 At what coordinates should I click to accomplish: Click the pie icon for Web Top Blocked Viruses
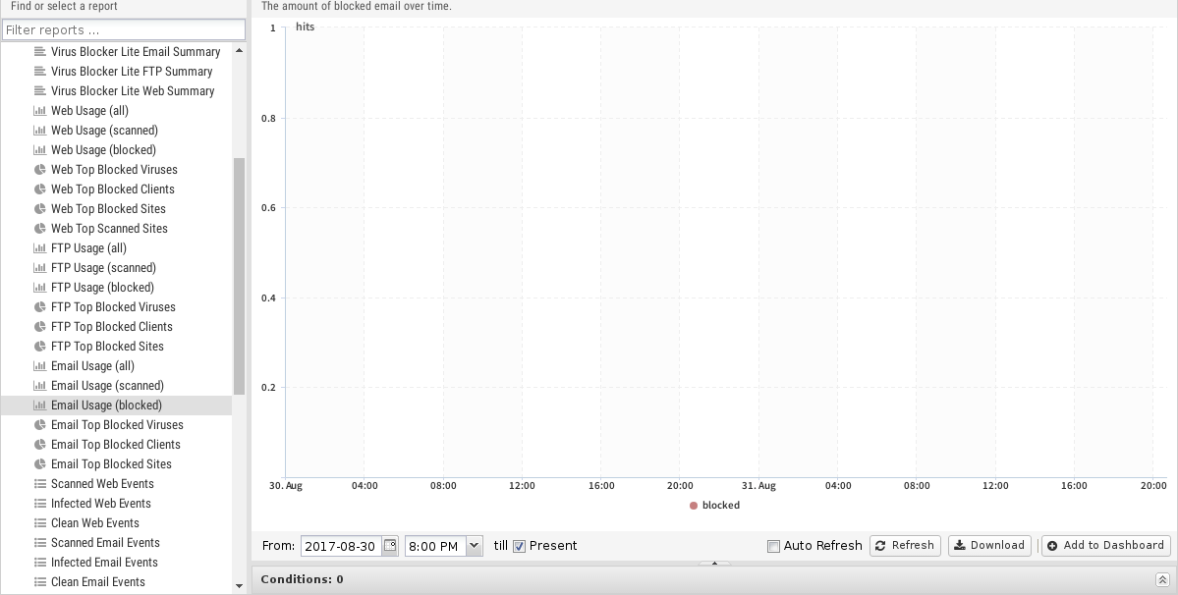(40, 170)
